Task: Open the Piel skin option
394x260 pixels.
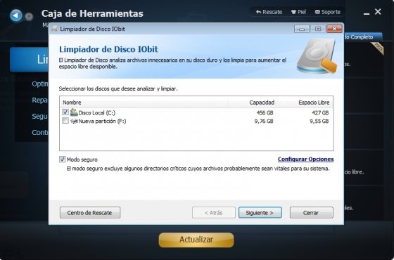Action: 298,12
